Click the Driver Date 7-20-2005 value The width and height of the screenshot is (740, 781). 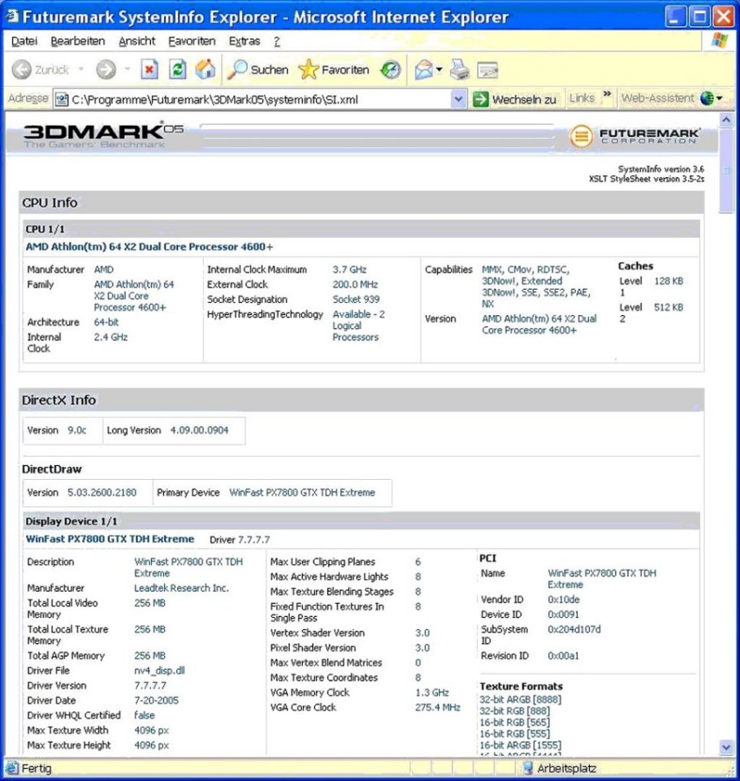(x=156, y=701)
